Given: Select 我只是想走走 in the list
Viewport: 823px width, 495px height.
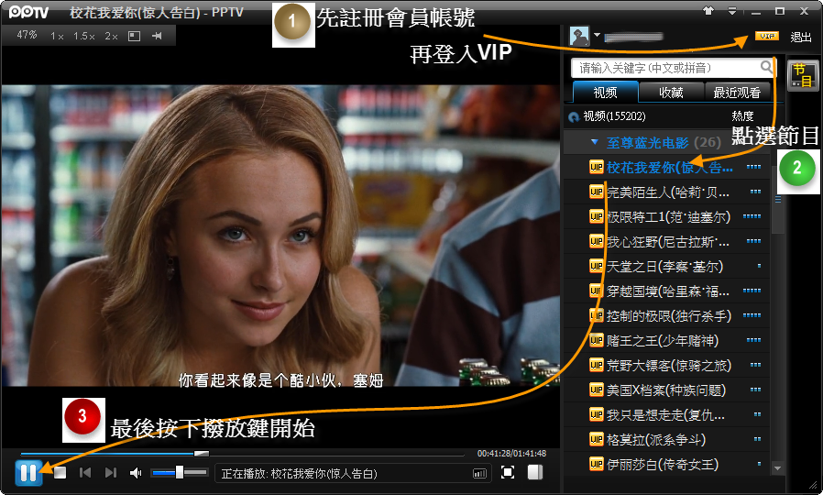Looking at the screenshot, I should point(665,415).
